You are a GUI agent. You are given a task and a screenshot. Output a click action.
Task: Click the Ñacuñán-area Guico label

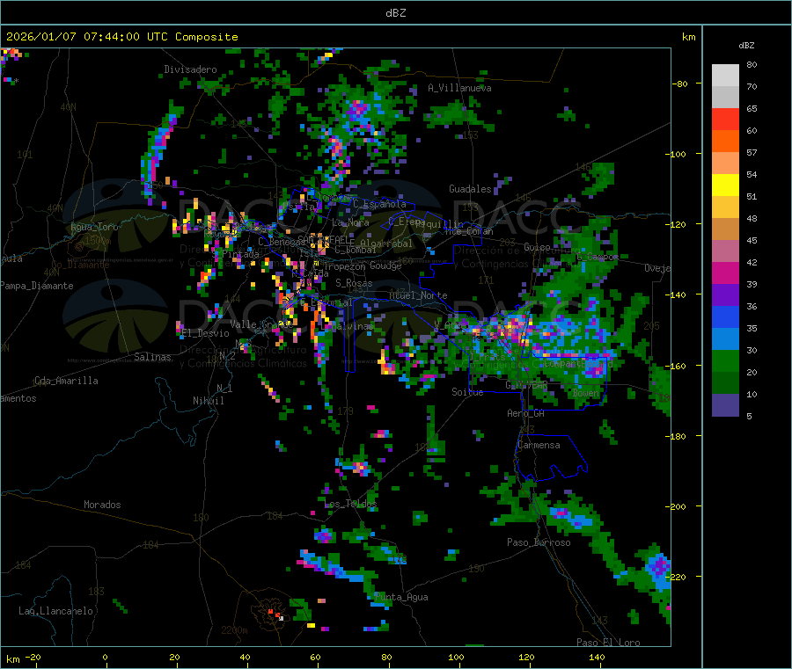(537, 247)
